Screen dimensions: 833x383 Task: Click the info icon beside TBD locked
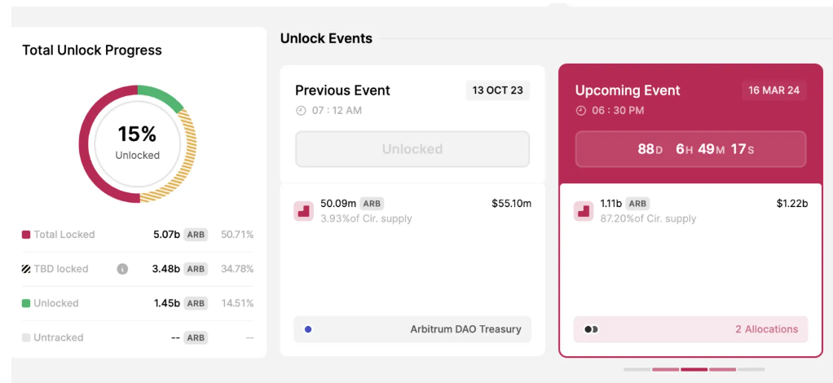pos(122,269)
